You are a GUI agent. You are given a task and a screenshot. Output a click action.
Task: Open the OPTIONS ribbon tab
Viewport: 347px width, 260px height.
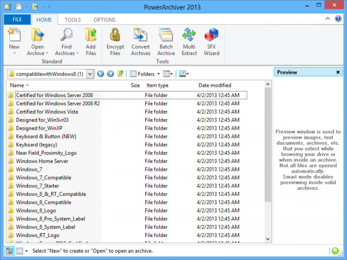(x=105, y=20)
